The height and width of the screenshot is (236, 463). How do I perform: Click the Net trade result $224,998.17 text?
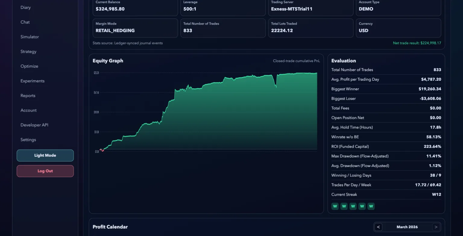[x=417, y=43]
